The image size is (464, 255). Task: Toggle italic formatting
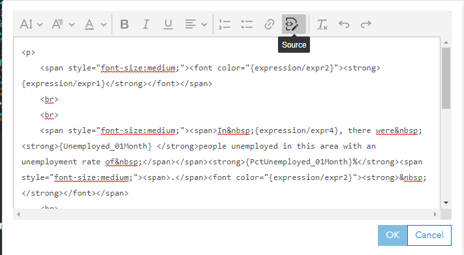(146, 24)
